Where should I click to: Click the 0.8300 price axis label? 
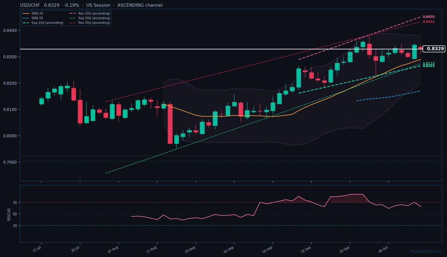(10, 57)
